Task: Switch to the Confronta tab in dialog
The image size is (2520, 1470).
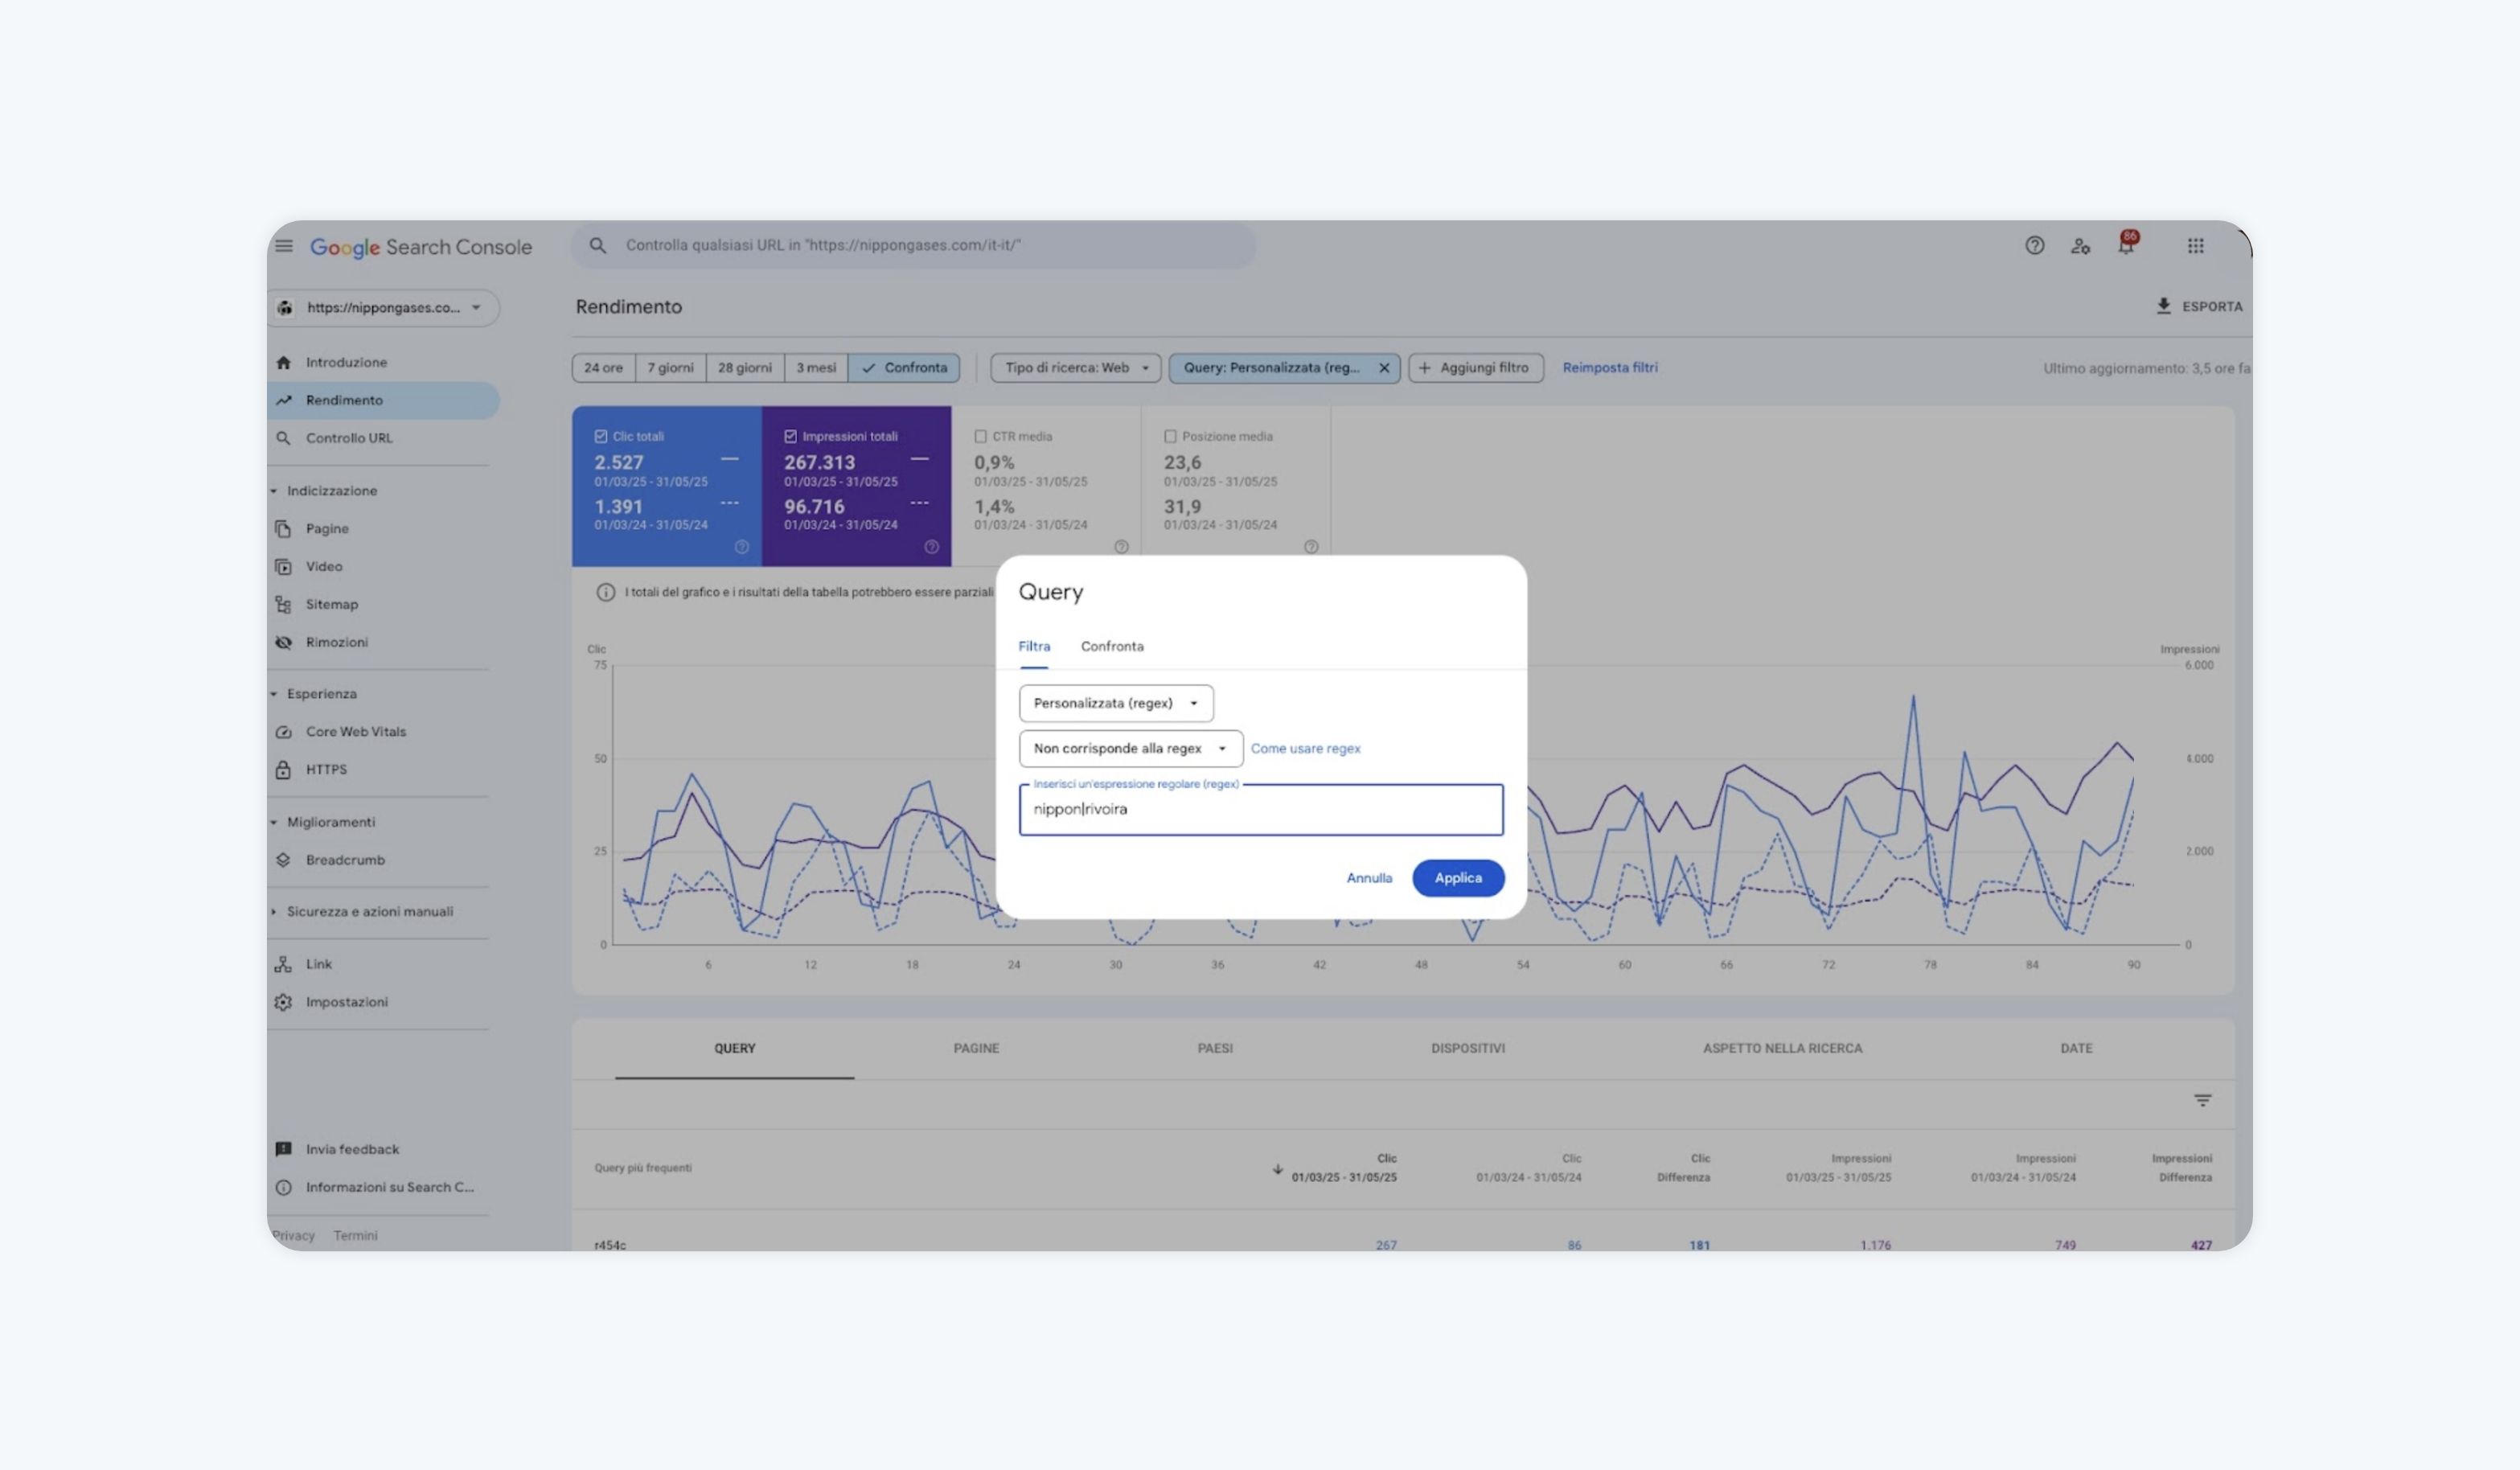Action: pos(1112,646)
